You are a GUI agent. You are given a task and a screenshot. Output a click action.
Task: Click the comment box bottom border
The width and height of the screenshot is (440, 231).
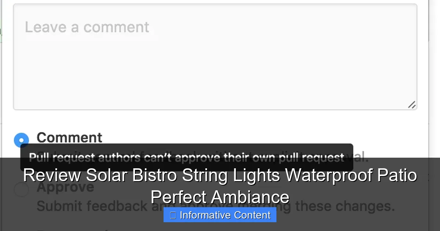point(214,109)
